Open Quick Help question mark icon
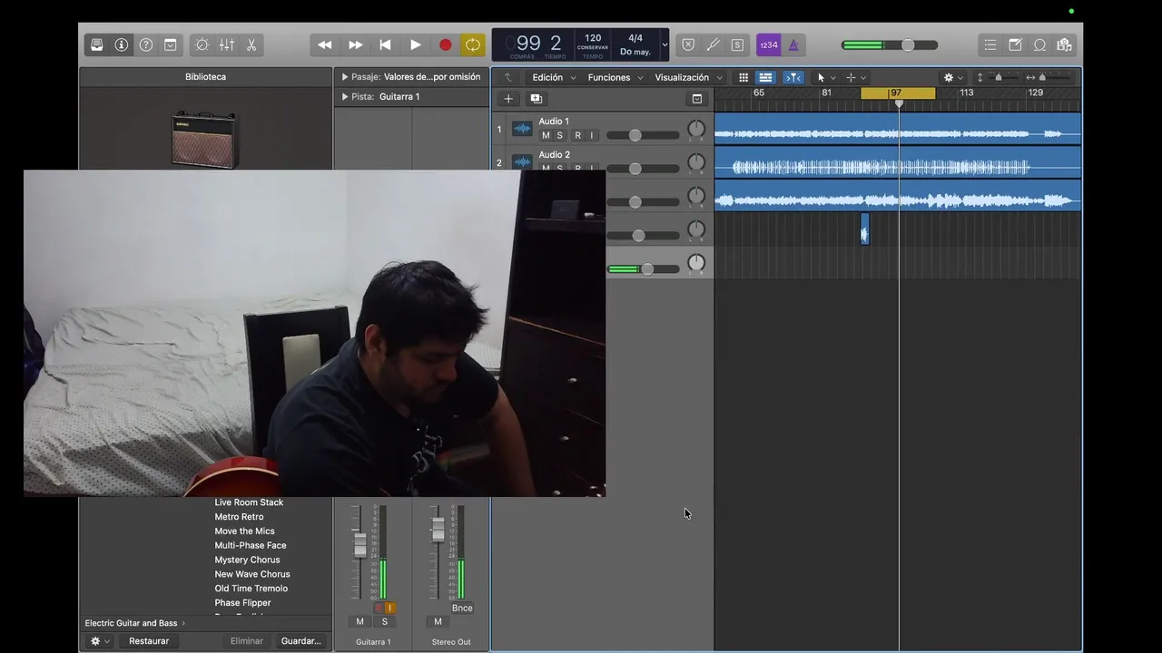This screenshot has width=1162, height=653. point(145,44)
